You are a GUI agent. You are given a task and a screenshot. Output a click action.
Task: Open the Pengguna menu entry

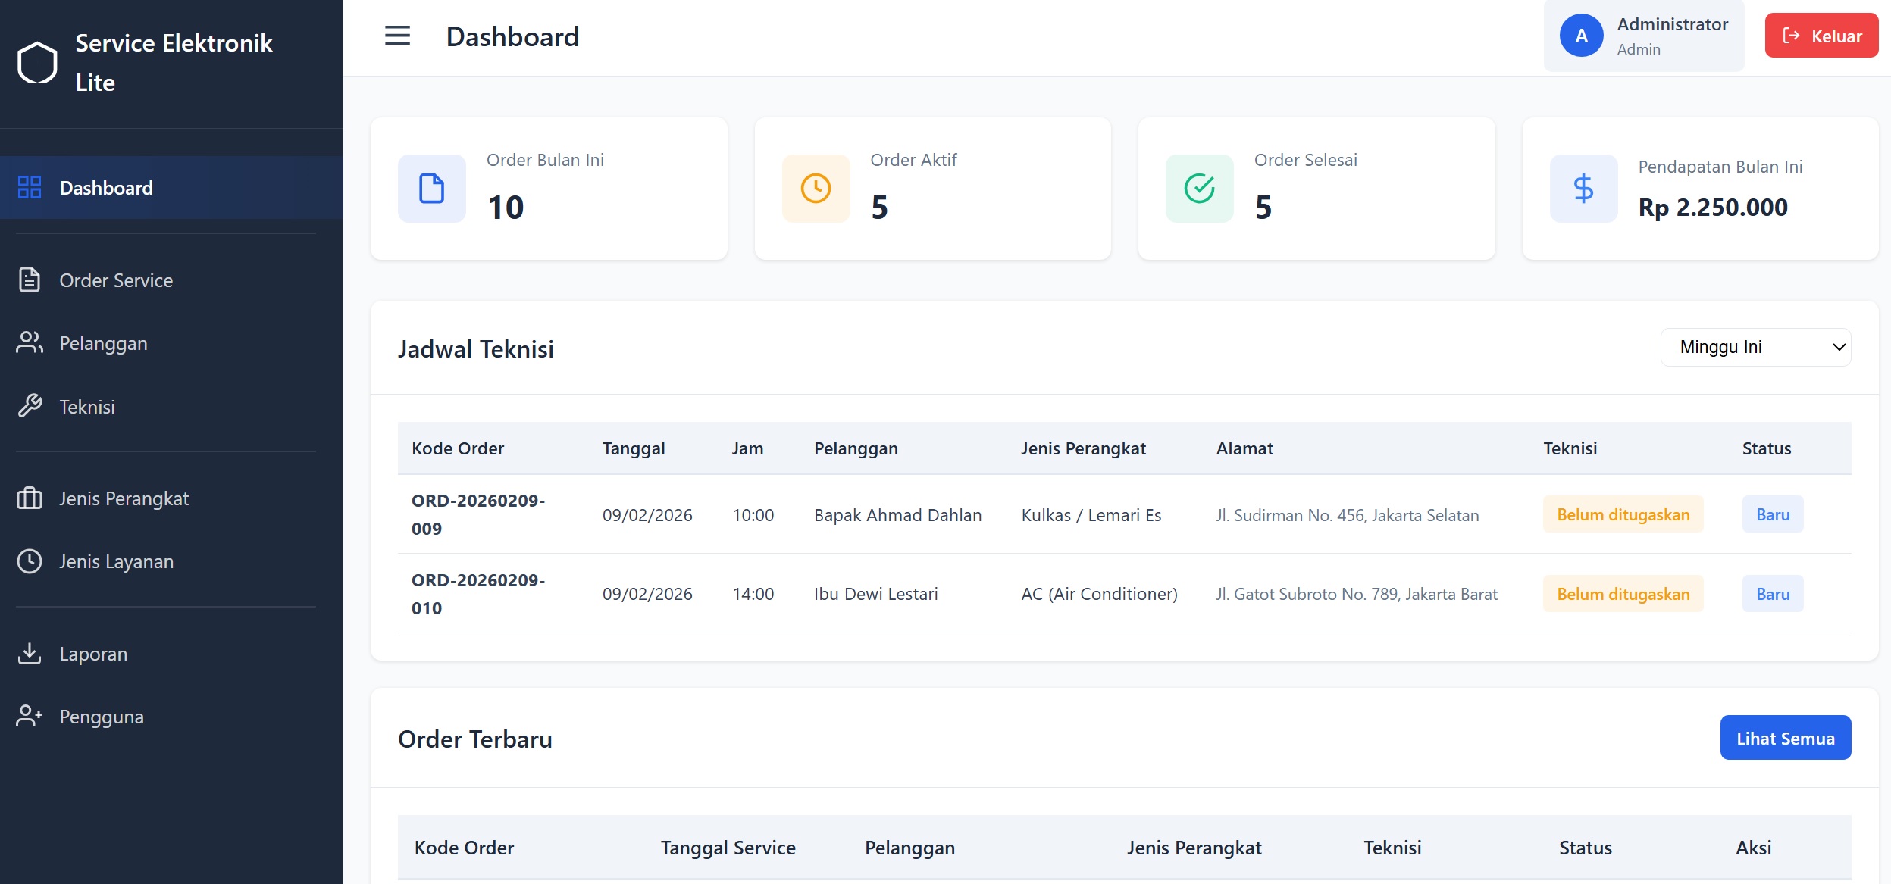[101, 717]
